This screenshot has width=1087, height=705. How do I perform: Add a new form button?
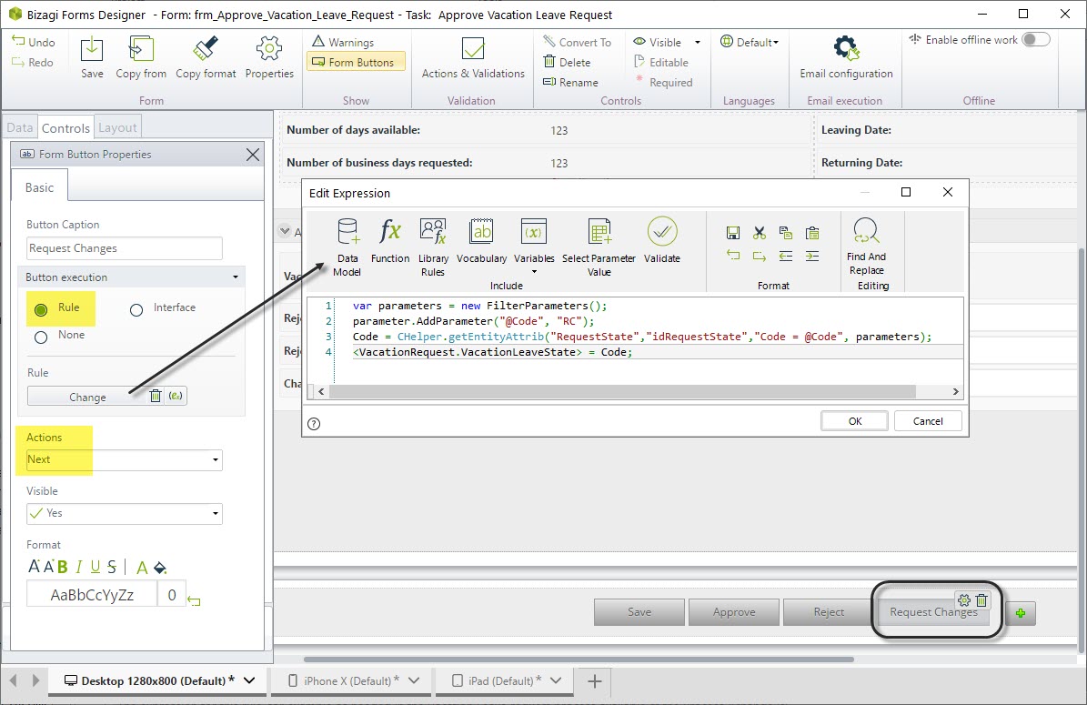(1021, 613)
